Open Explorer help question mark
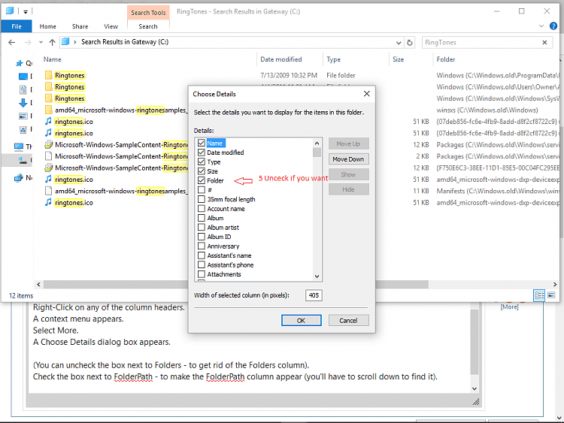The width and height of the screenshot is (564, 423). tap(553, 26)
